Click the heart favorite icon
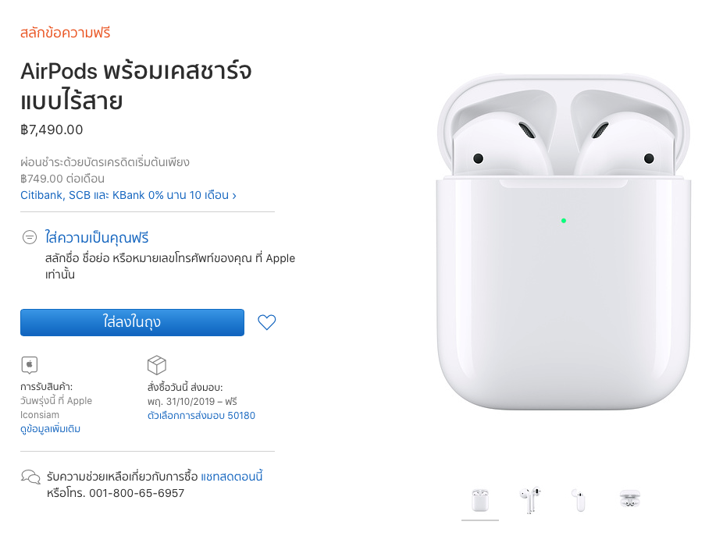Viewport: 723px width, 557px height. coord(266,322)
